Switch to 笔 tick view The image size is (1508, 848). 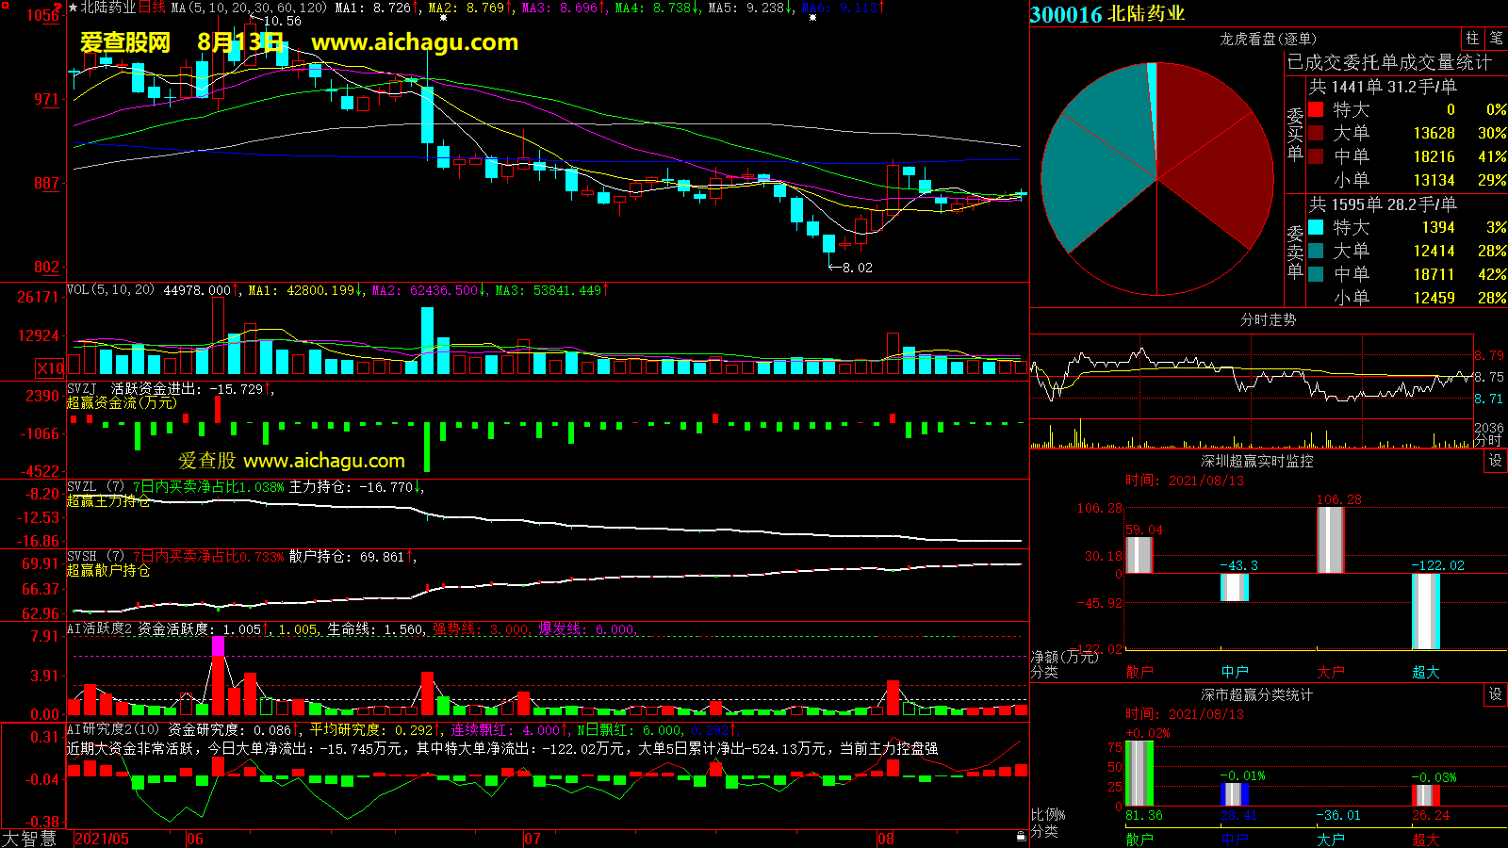pos(1496,39)
